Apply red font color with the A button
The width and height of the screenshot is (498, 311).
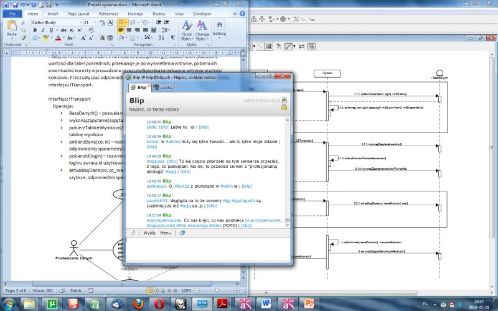tap(58, 38)
